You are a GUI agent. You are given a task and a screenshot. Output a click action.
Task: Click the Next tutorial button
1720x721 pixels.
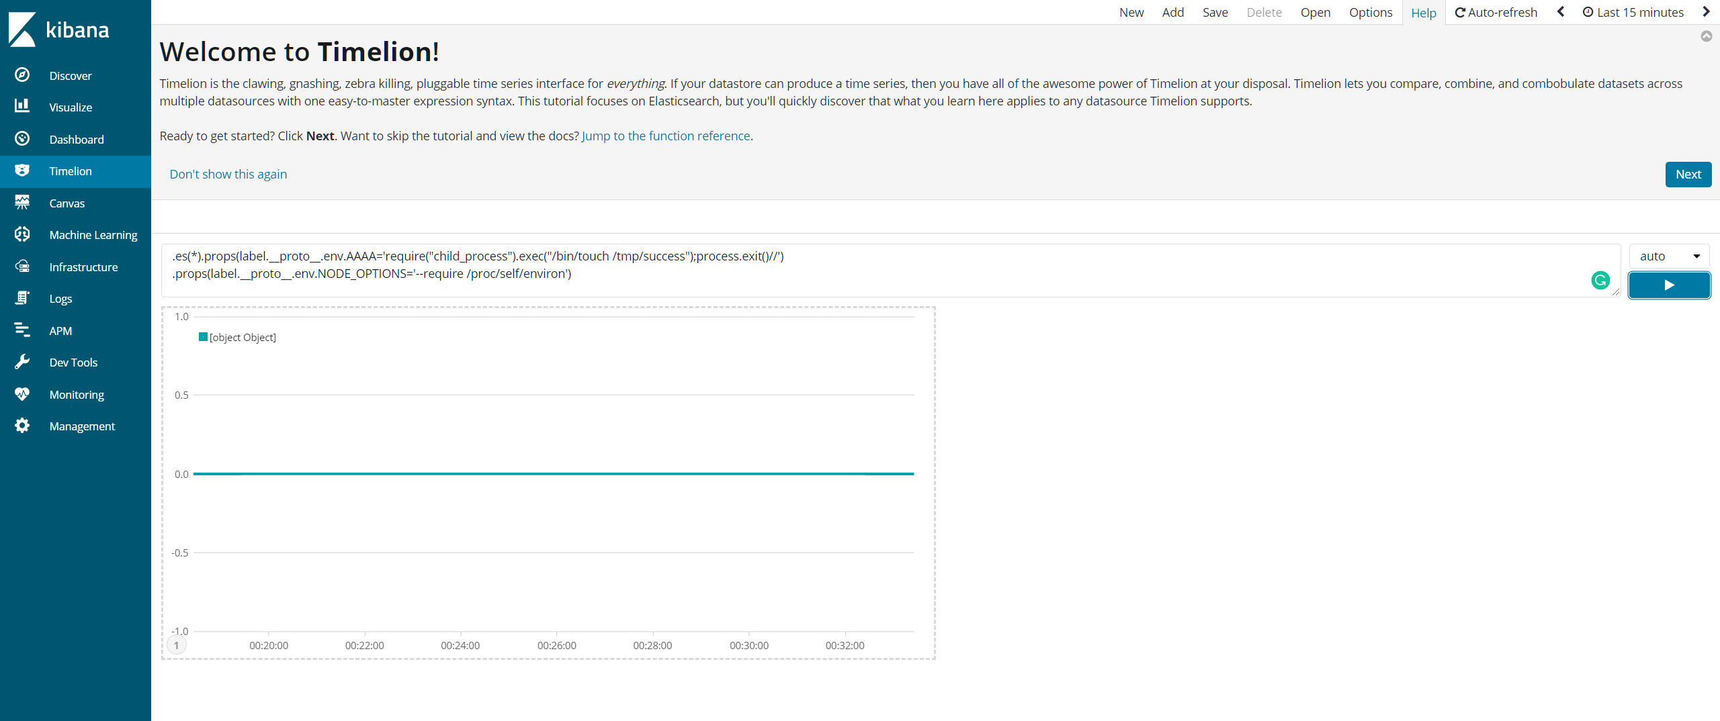click(1688, 175)
